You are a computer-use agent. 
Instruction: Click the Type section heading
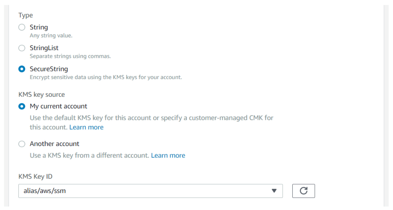point(25,15)
